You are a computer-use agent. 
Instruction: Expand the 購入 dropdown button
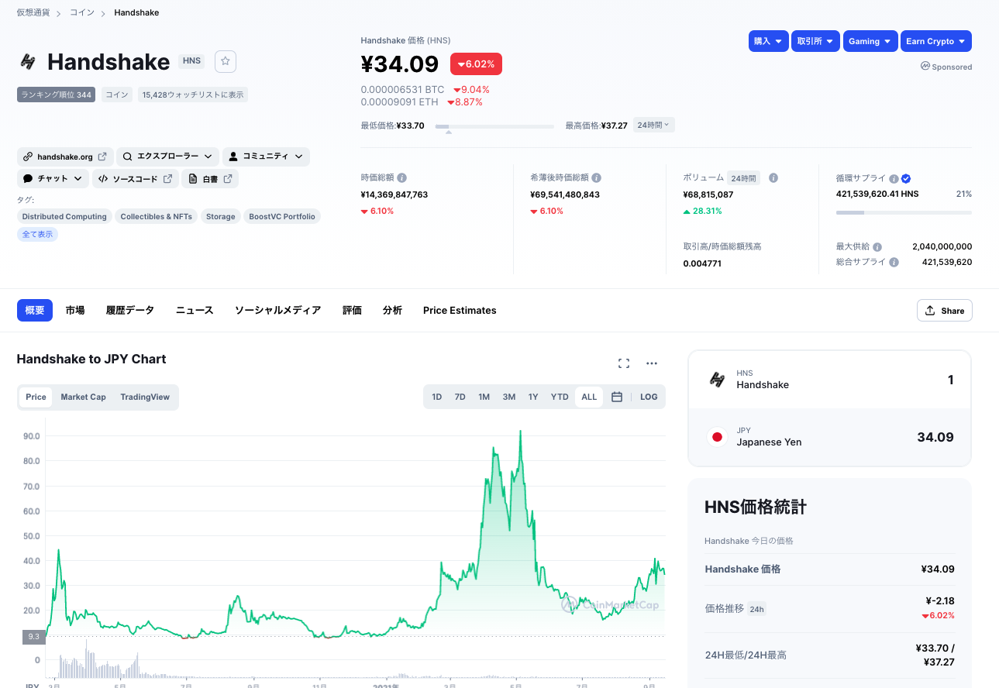coord(769,41)
